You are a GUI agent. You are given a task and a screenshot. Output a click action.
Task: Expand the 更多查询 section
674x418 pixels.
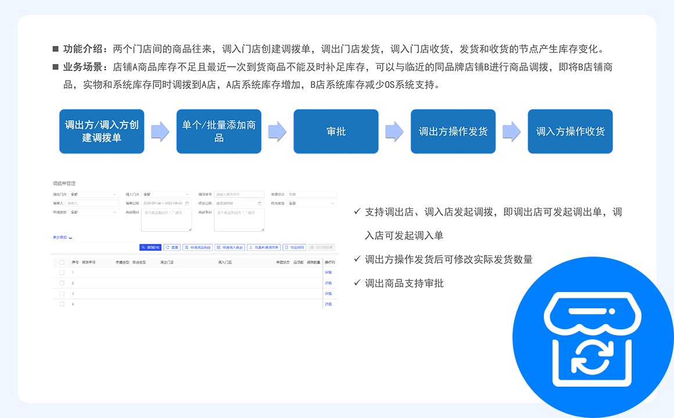pyautogui.click(x=63, y=237)
